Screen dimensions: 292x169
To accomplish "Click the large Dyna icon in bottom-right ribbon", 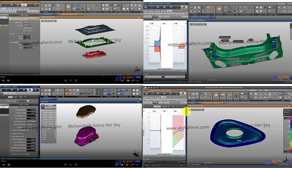I will [216, 96].
